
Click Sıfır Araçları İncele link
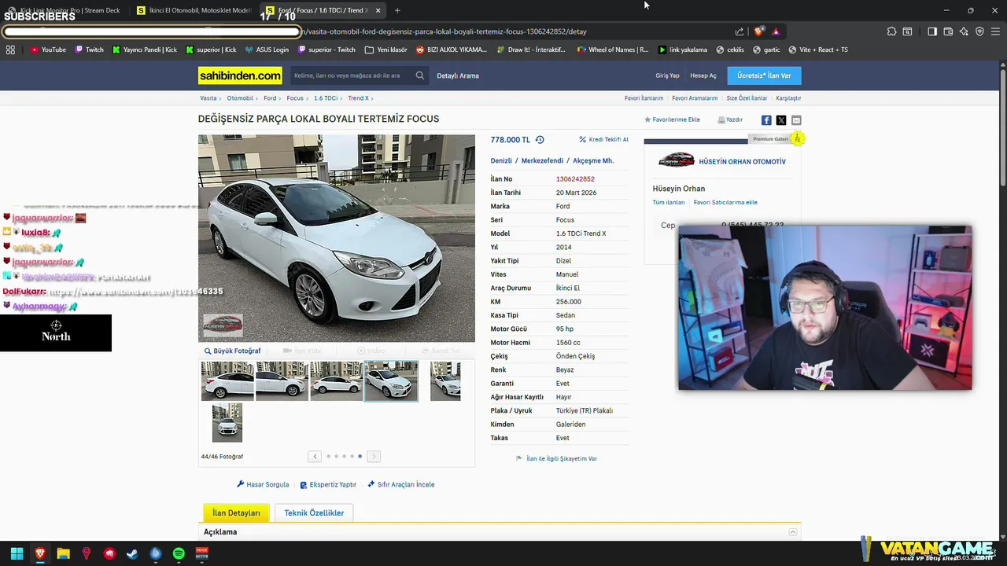401,484
